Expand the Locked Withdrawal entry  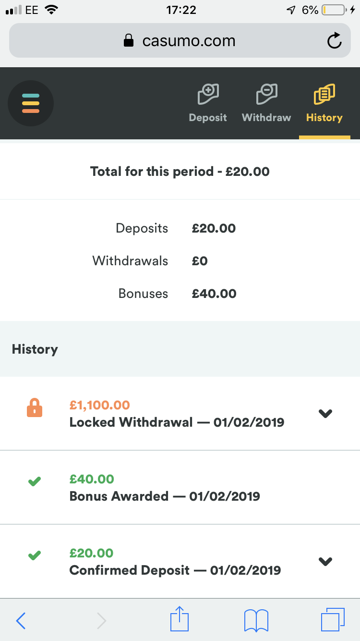coord(325,413)
